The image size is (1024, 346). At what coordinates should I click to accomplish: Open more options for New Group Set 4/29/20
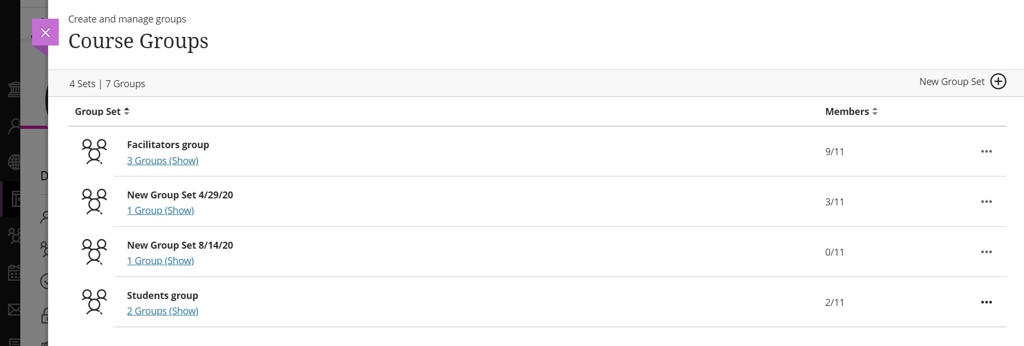pos(986,202)
